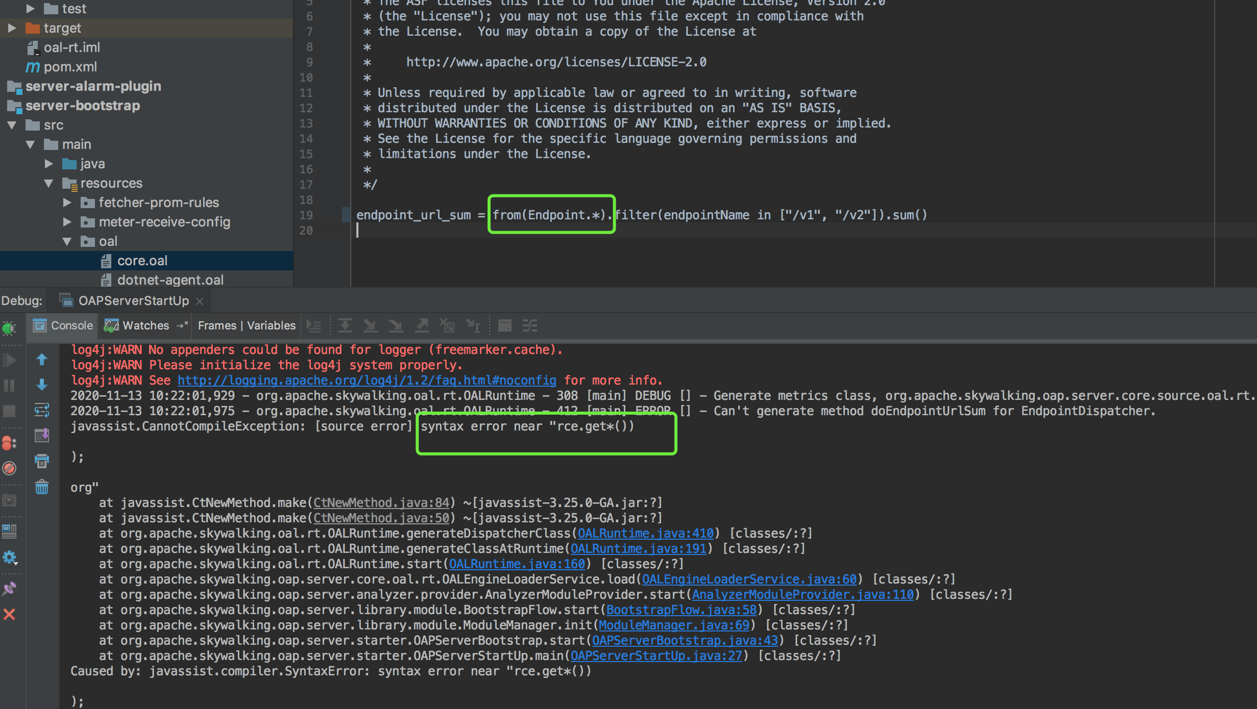Click Up the stack trace arrow
Image resolution: width=1257 pixels, height=709 pixels.
(42, 360)
